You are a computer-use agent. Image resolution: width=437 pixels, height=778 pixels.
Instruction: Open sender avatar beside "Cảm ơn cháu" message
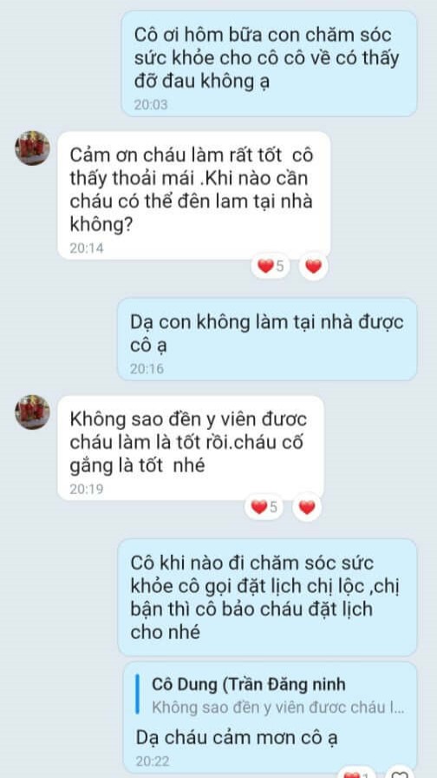click(x=32, y=148)
